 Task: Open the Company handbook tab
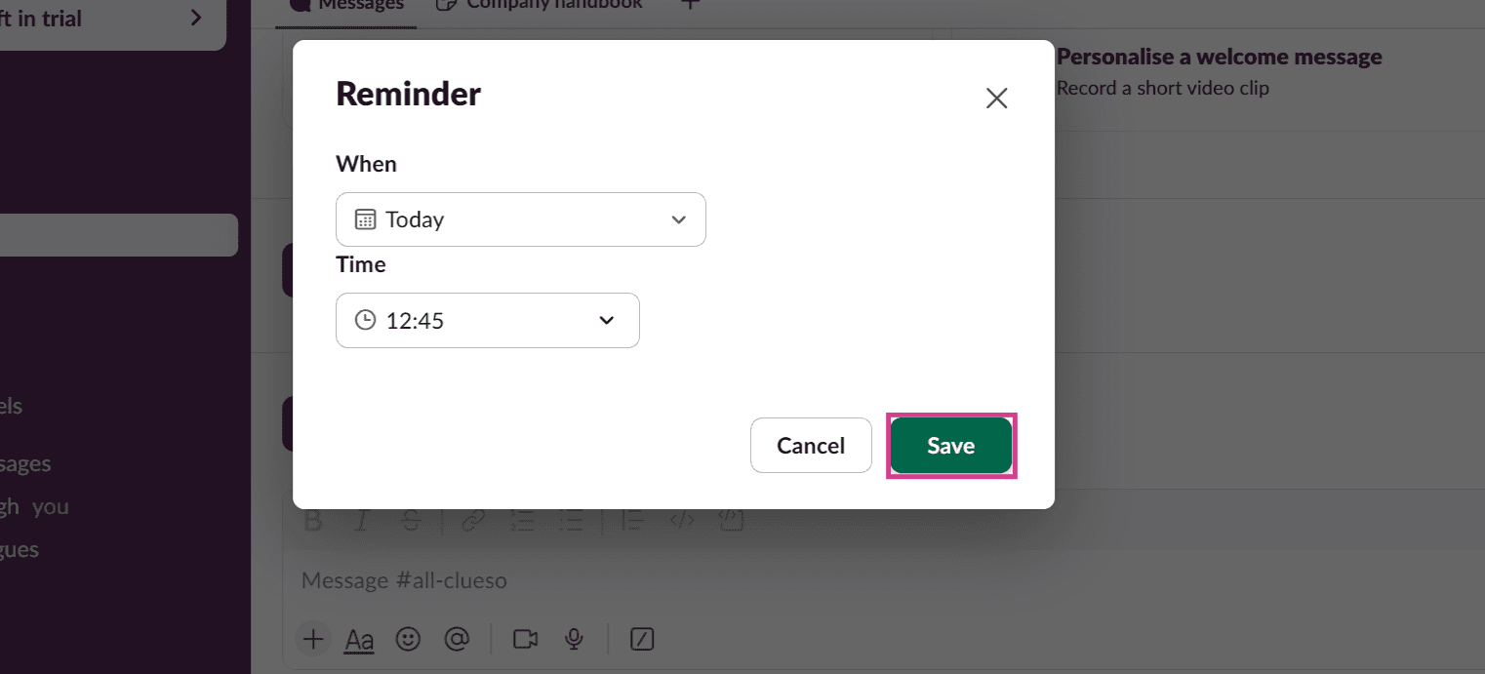[x=540, y=5]
